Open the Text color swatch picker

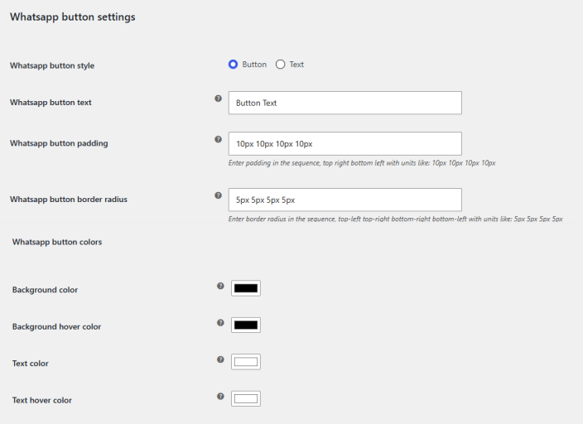(246, 362)
